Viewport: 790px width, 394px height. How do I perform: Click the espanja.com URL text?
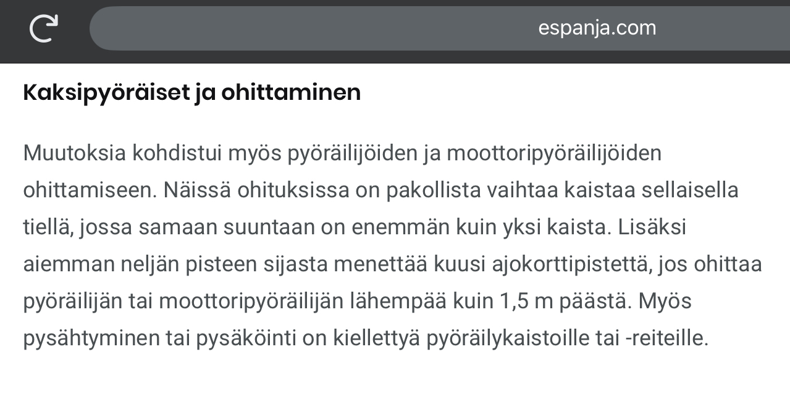(597, 28)
